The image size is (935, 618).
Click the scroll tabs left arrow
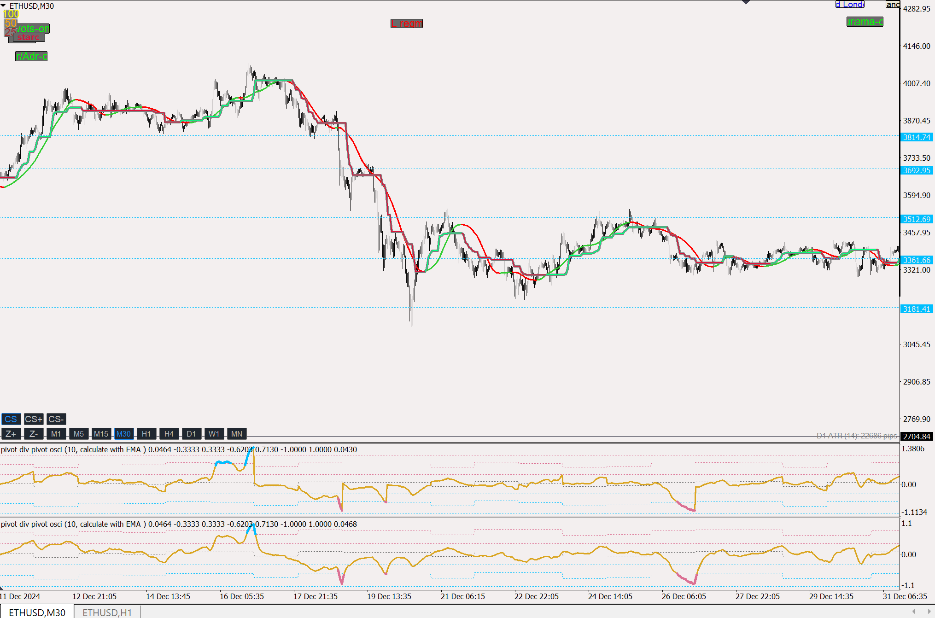[x=914, y=612]
